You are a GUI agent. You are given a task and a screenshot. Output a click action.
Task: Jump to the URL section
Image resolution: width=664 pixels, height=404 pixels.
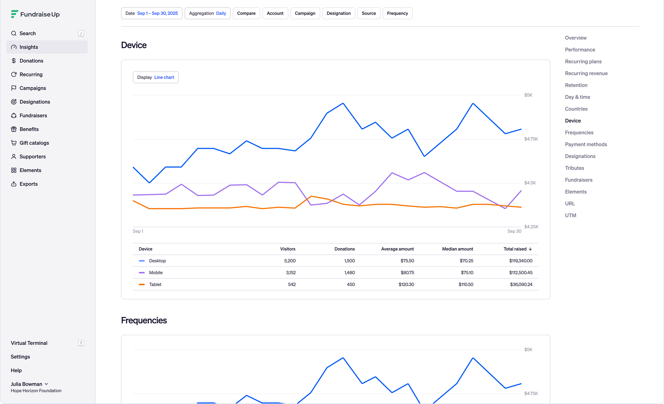click(x=570, y=203)
